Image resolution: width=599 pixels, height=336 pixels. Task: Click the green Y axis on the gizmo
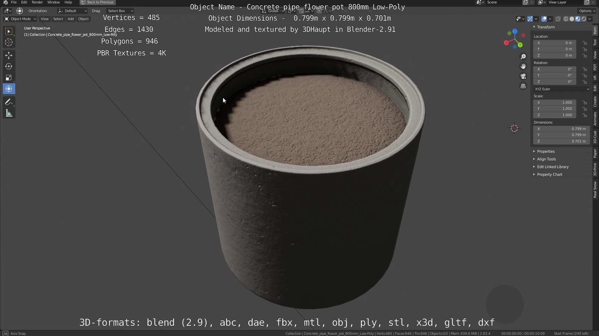click(x=520, y=45)
